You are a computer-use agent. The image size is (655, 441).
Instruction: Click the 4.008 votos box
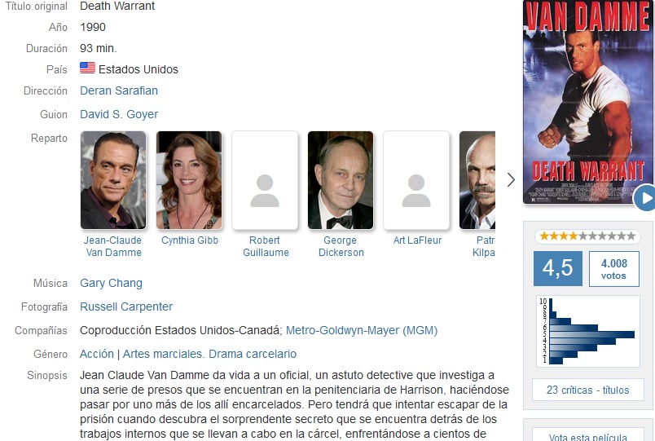614,269
